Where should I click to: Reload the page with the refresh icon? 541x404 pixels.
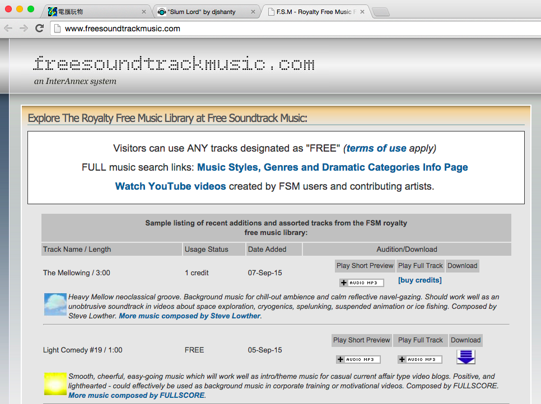40,29
